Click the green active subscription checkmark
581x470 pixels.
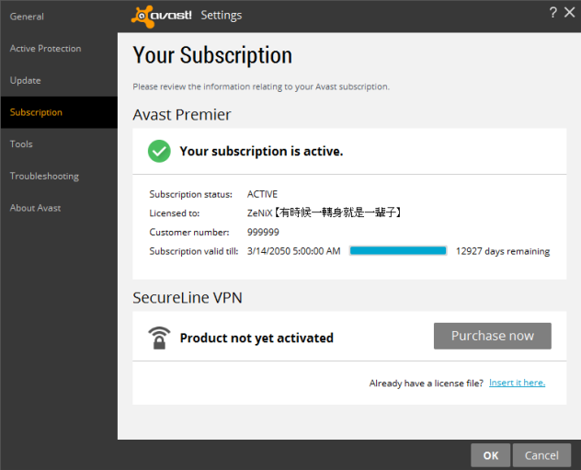(159, 151)
